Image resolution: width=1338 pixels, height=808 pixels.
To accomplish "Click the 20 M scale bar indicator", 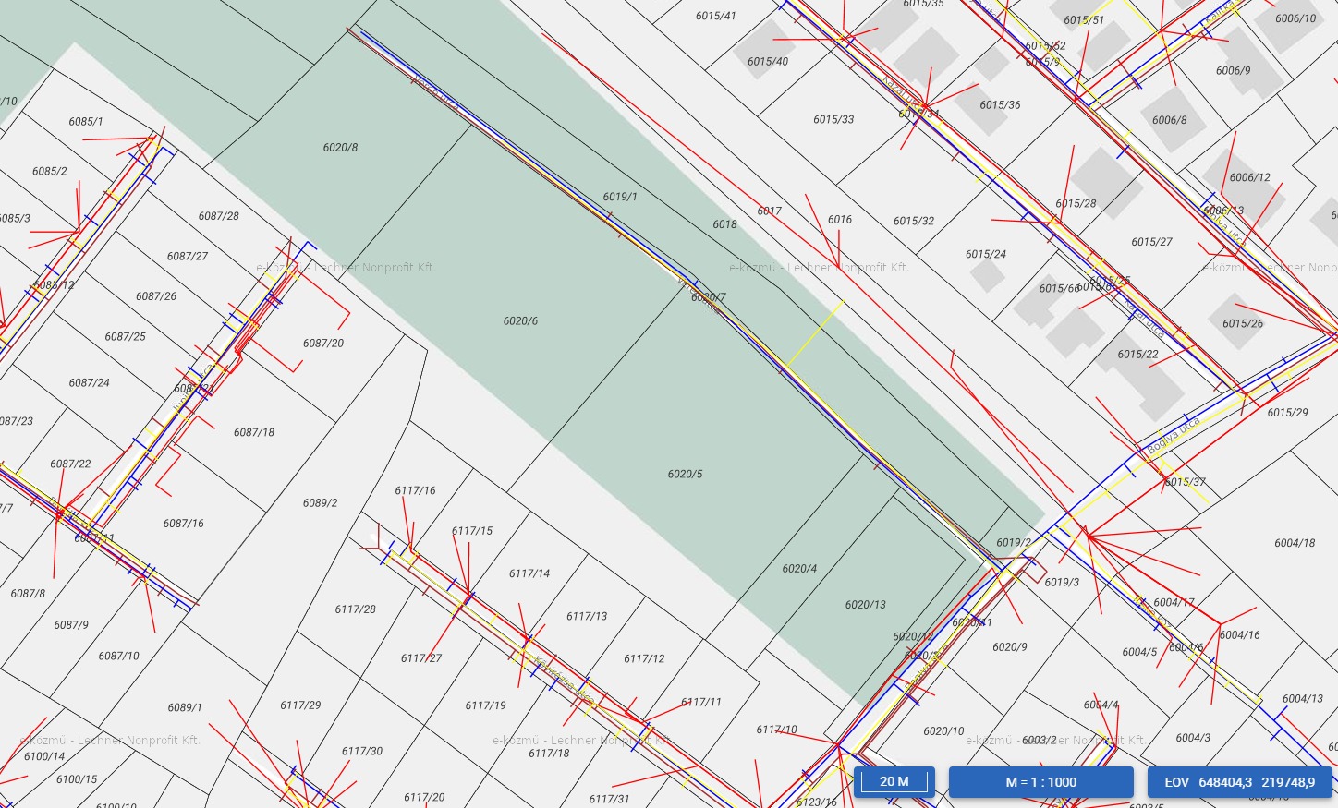I will (894, 781).
